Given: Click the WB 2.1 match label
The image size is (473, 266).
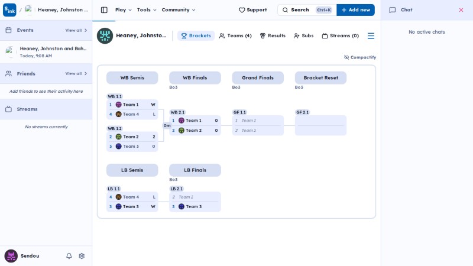Looking at the screenshot, I should [x=177, y=112].
